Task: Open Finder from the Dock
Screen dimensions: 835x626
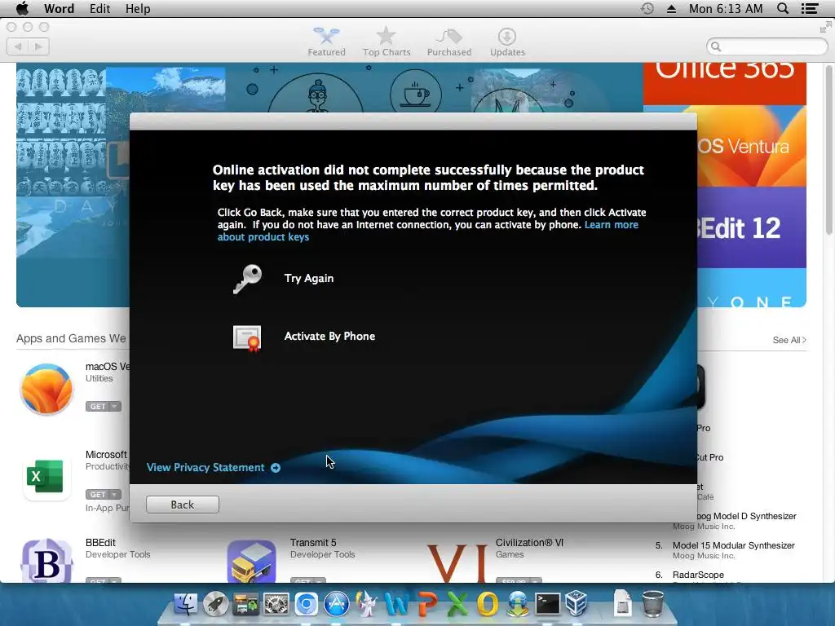Action: point(185,604)
